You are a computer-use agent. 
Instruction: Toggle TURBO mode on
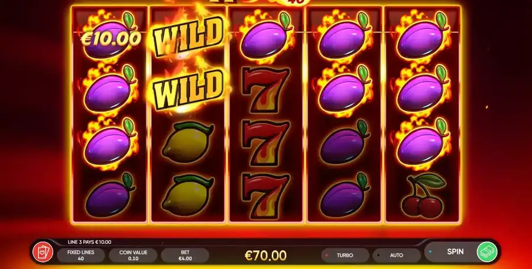click(345, 255)
